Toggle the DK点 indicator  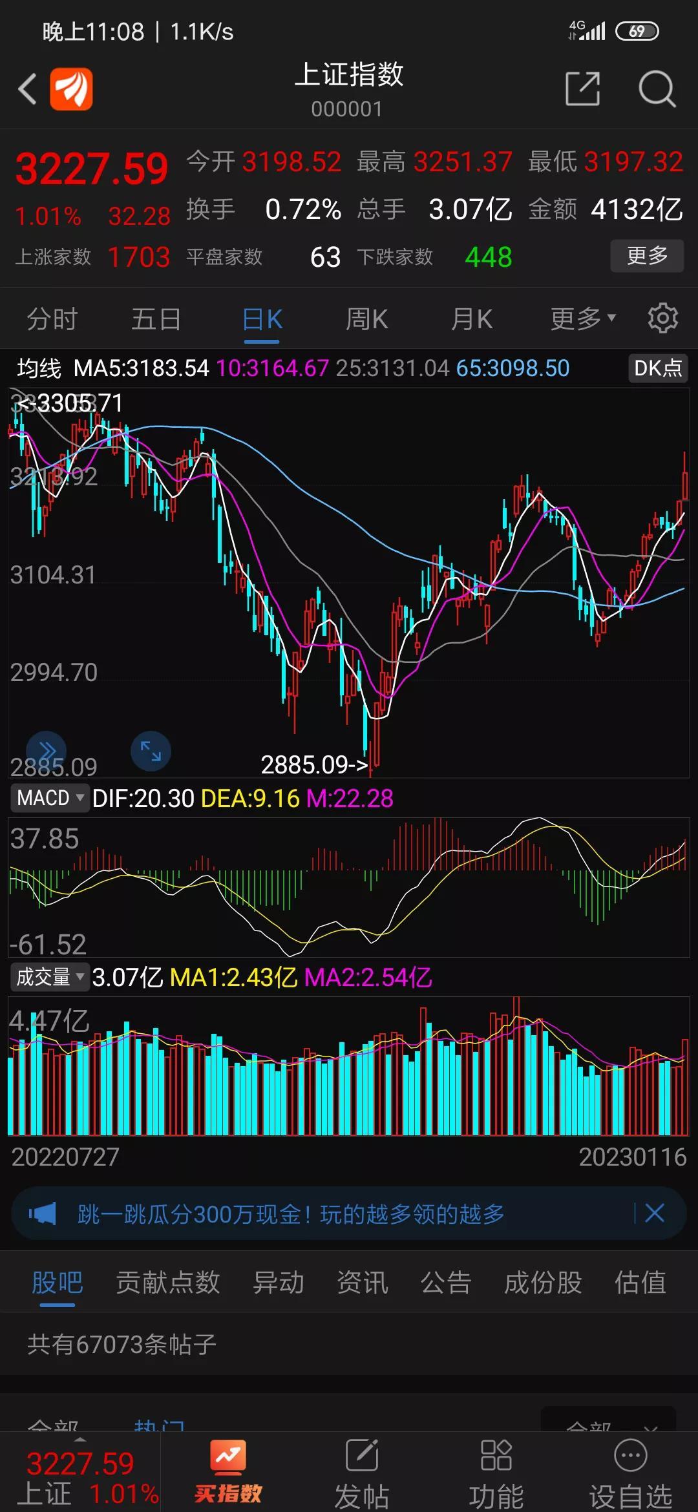(x=657, y=368)
